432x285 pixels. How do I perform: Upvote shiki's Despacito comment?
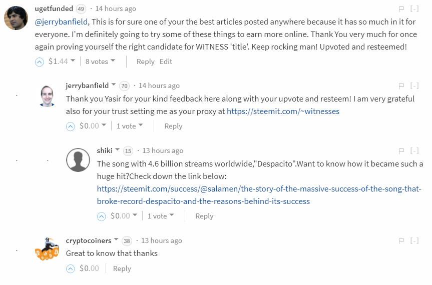(x=102, y=216)
